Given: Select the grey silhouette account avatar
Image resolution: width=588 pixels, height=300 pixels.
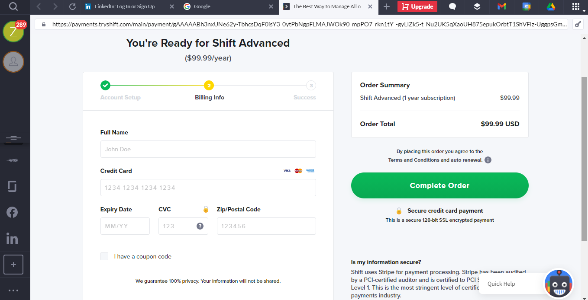Looking at the screenshot, I should click(x=13, y=62).
